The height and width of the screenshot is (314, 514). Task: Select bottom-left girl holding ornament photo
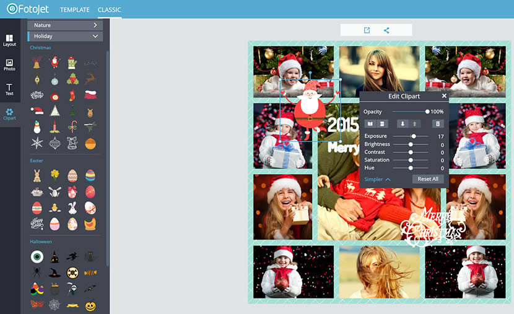pyautogui.click(x=294, y=272)
